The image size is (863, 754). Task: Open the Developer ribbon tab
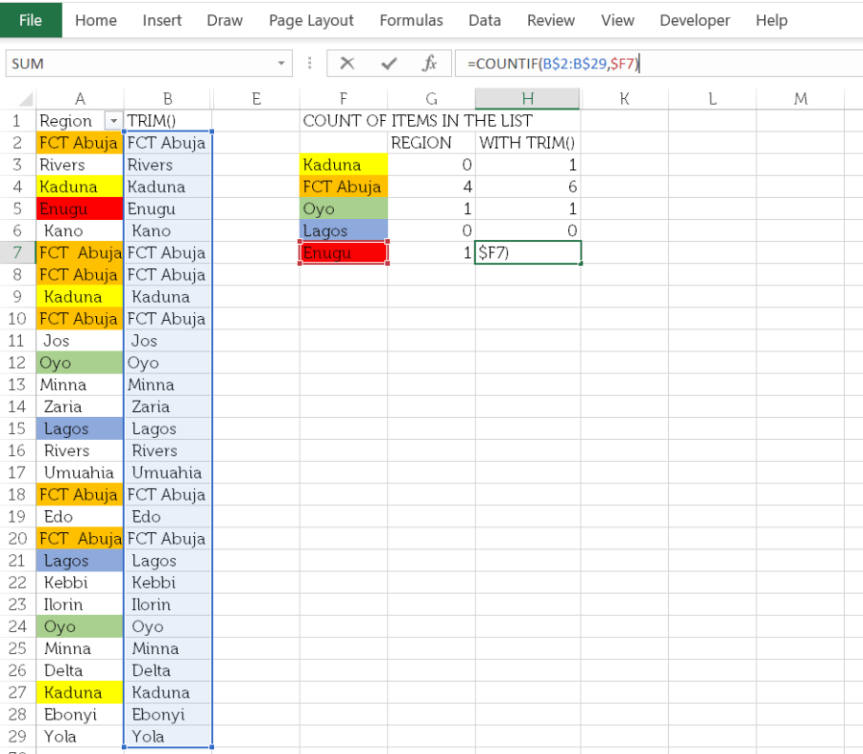pyautogui.click(x=695, y=20)
